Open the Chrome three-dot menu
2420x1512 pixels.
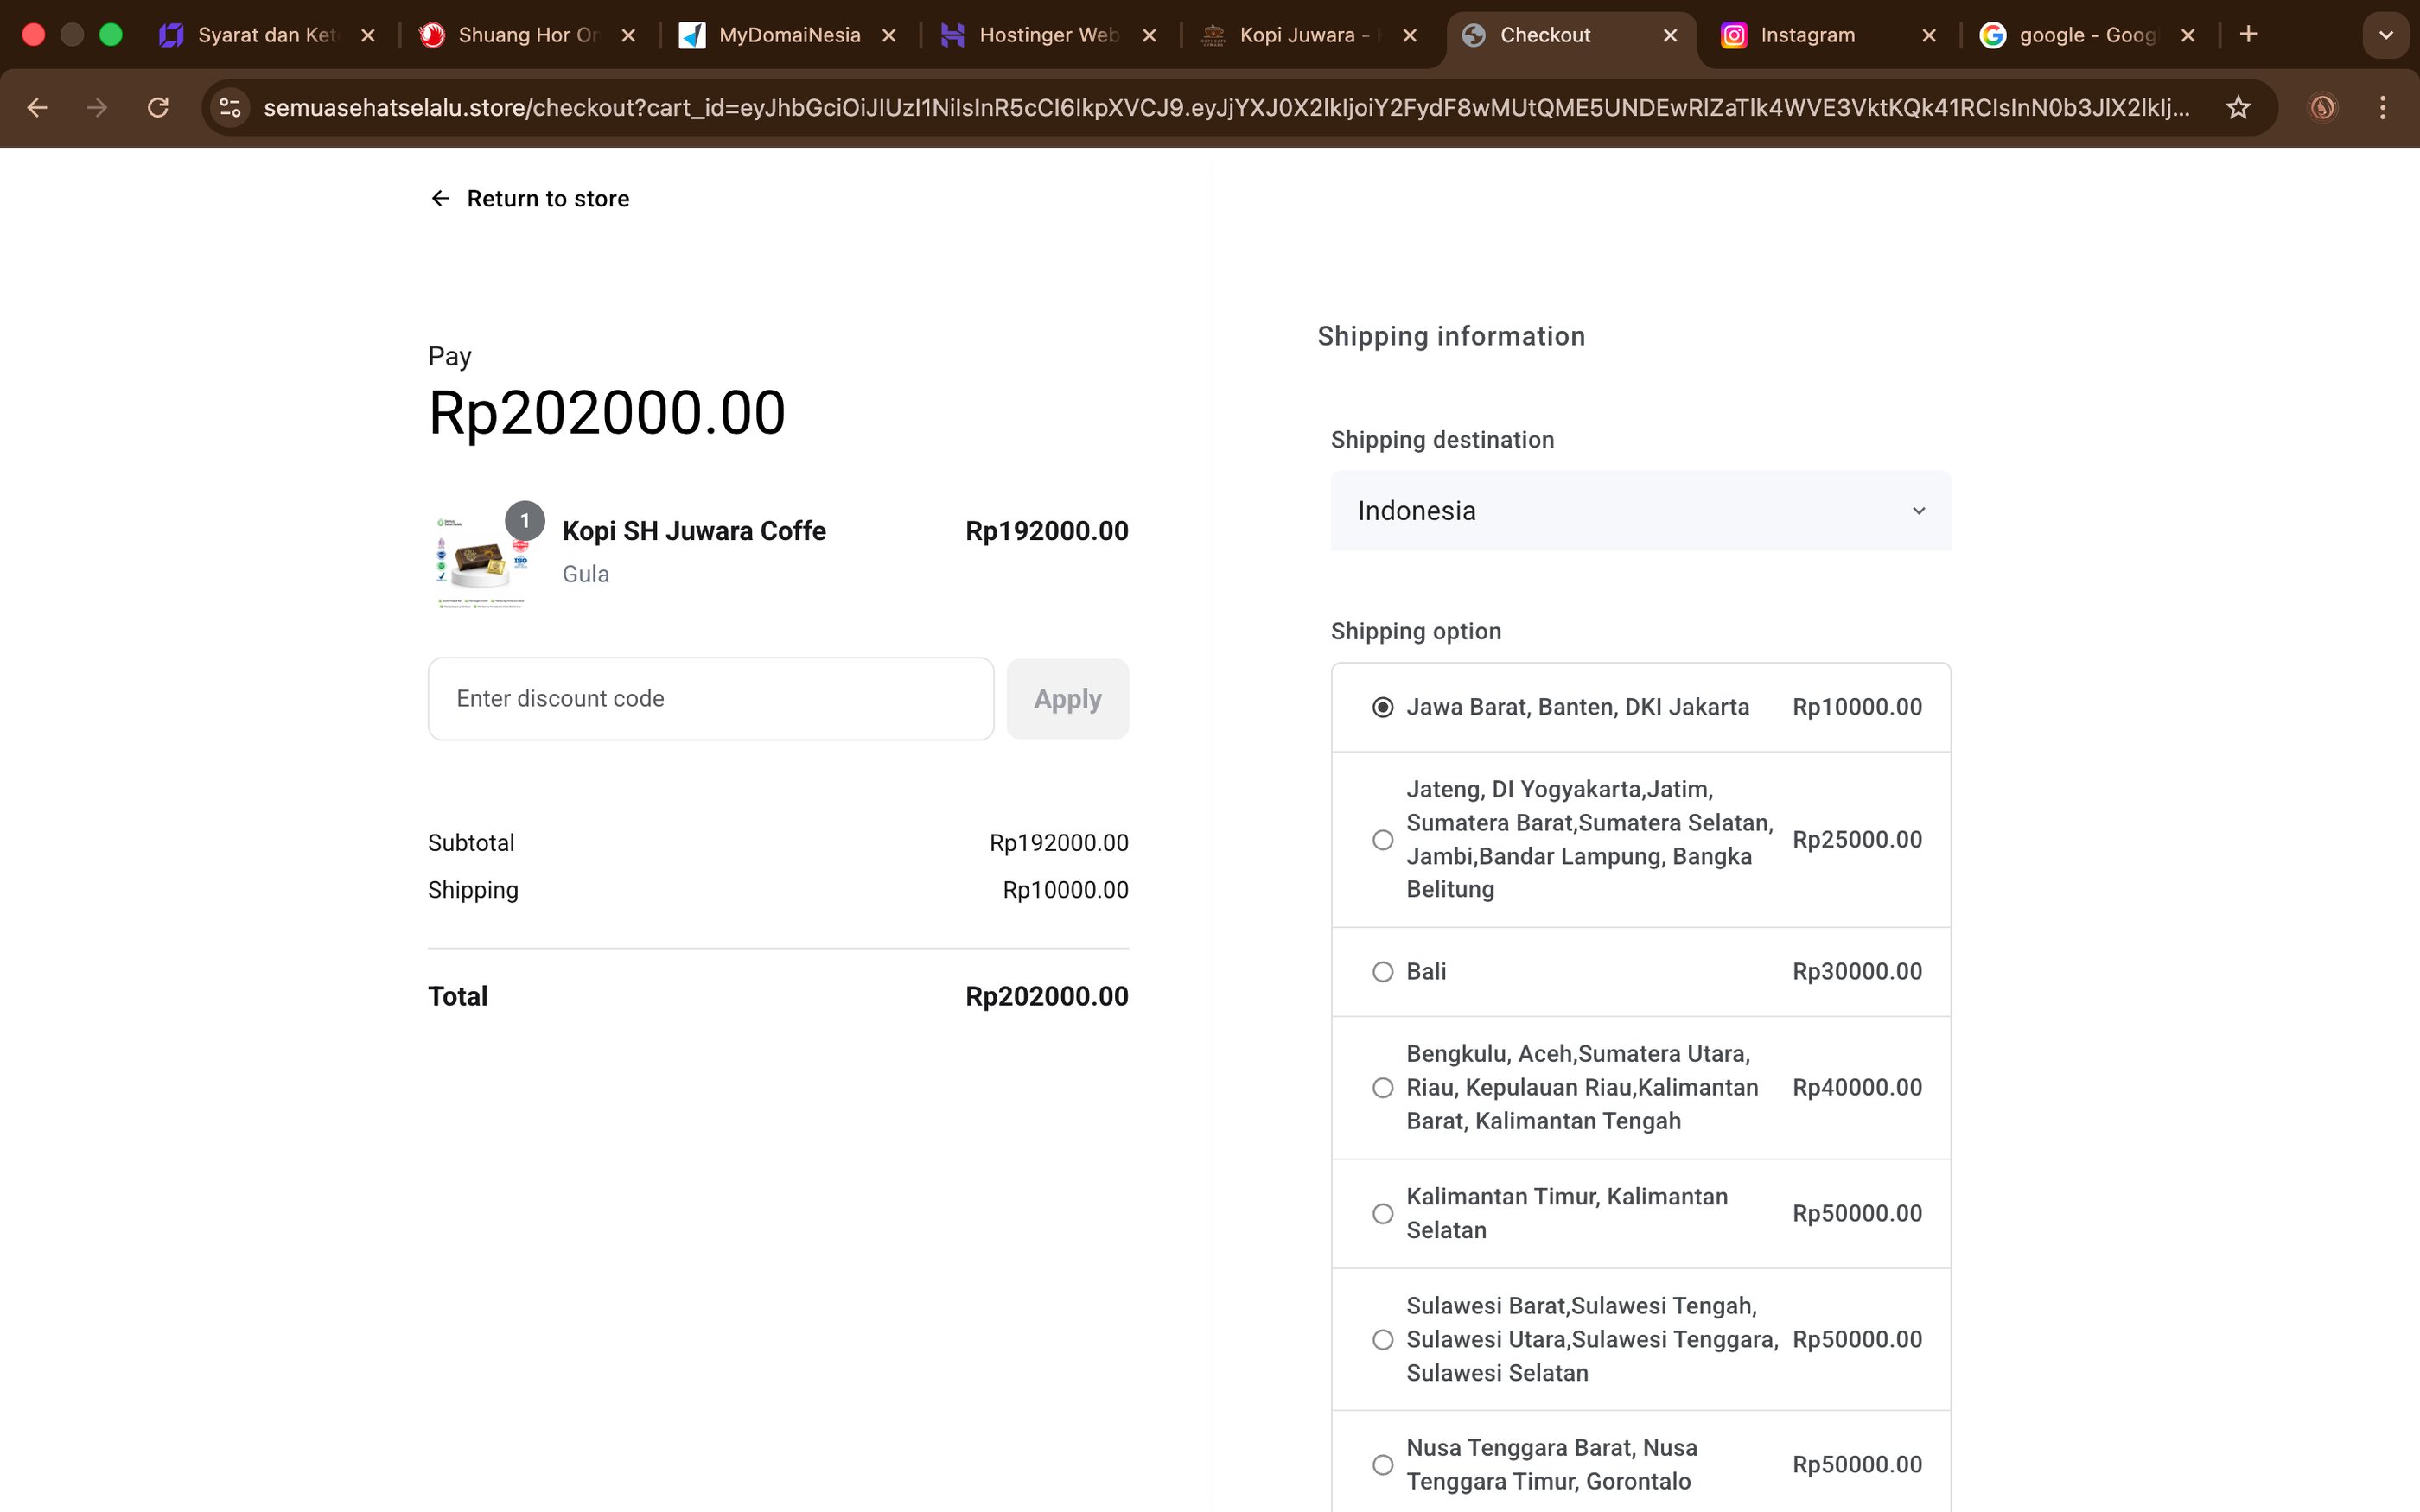tap(2383, 107)
